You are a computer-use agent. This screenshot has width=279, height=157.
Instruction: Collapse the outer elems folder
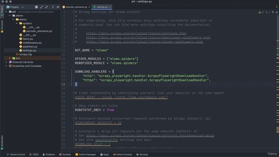(x=10, y=16)
